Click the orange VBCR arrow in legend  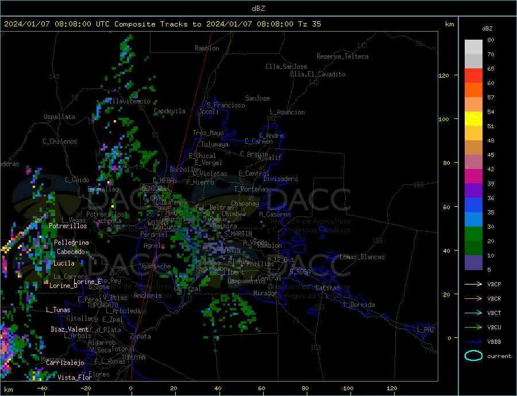click(473, 298)
